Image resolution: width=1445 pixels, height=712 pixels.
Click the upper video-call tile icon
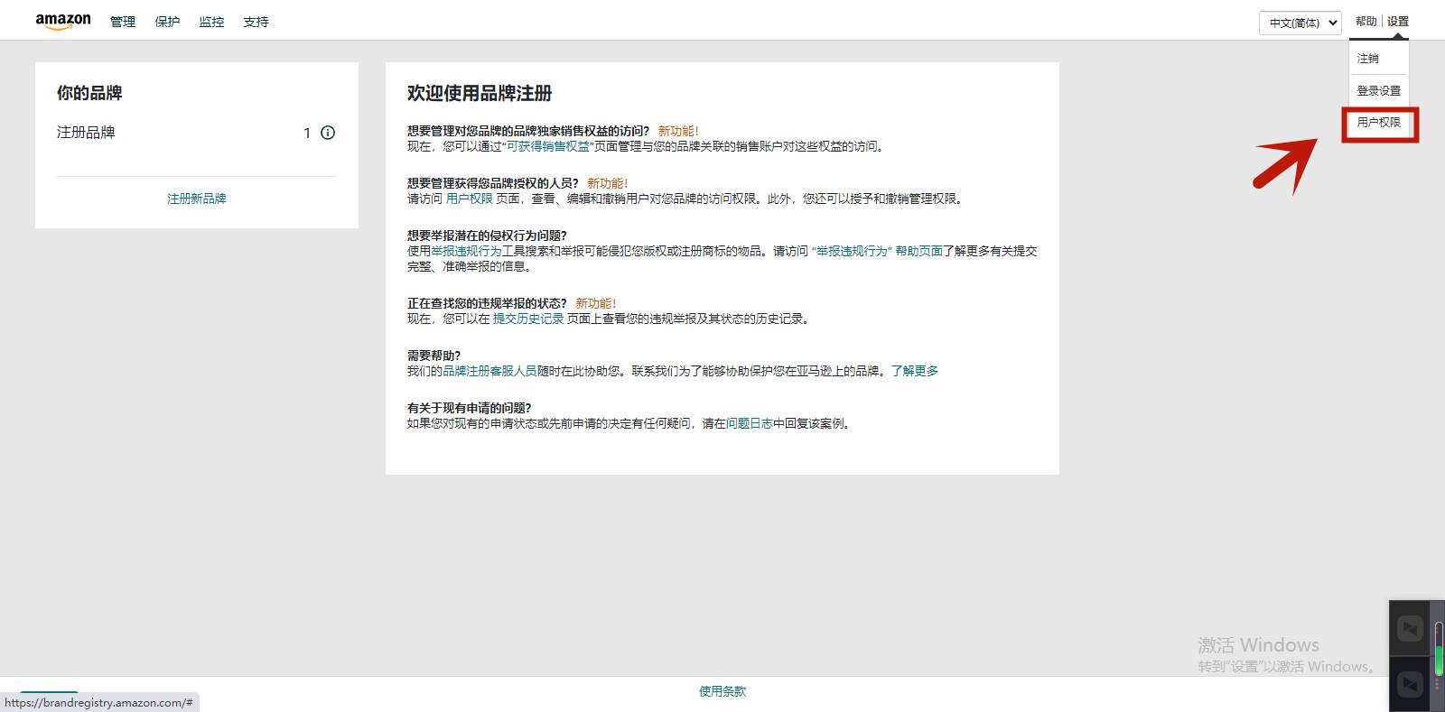point(1410,628)
